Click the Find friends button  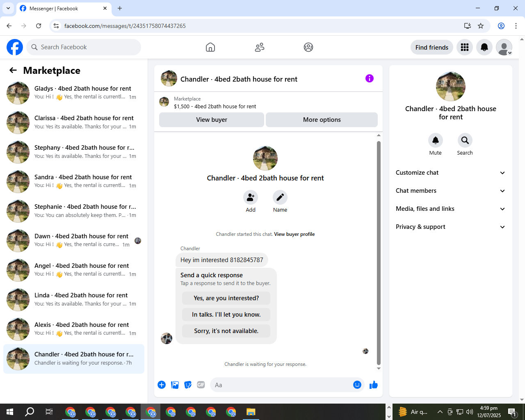point(432,47)
